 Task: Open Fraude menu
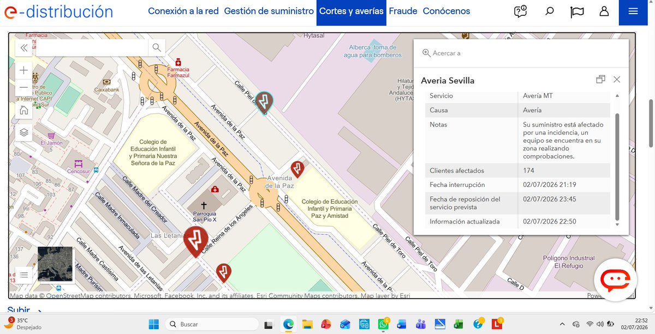click(x=403, y=11)
